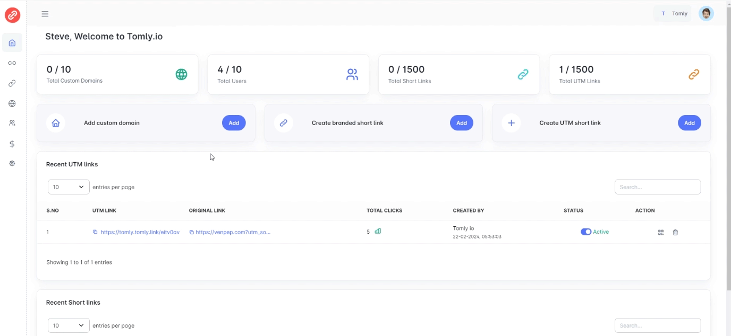Click link icon on Total Short Links card
731x336 pixels.
tap(523, 74)
